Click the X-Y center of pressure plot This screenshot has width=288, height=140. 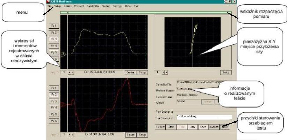point(192,42)
